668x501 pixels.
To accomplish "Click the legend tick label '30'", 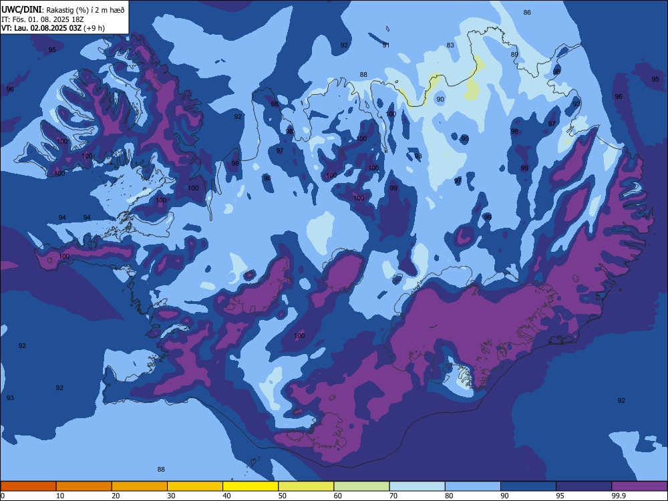I will click(x=171, y=496).
